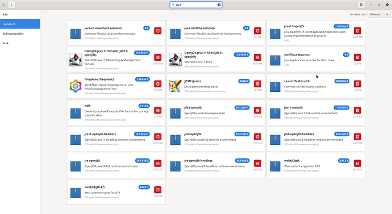Go back with the header arrow button
392x214 pixels.
click(x=11, y=5)
